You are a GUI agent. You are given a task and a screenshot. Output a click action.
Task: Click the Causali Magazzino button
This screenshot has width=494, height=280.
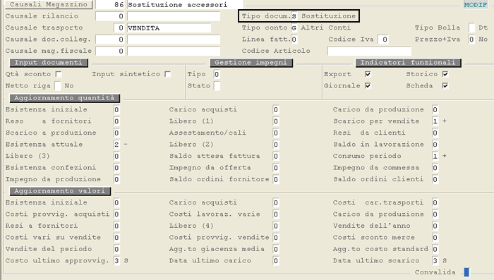(x=48, y=4)
